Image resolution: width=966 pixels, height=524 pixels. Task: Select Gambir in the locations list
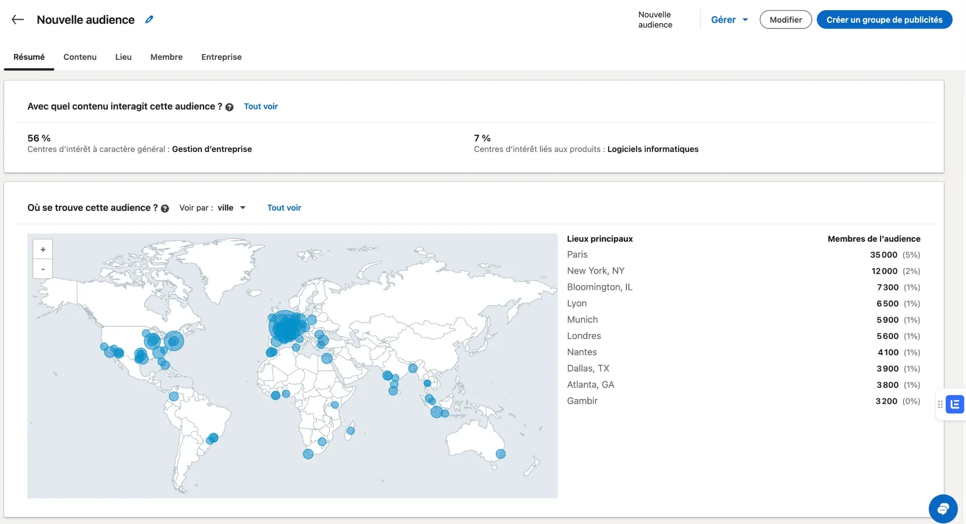tap(743, 401)
